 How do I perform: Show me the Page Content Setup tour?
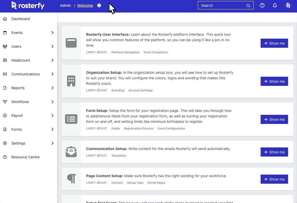(x=274, y=179)
